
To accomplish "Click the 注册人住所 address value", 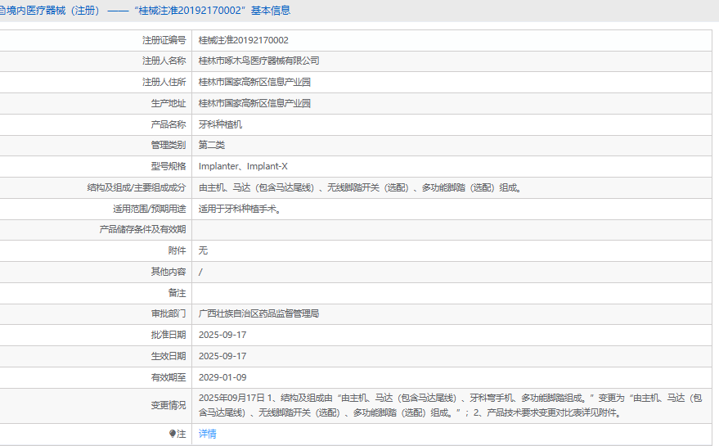I will click(254, 82).
